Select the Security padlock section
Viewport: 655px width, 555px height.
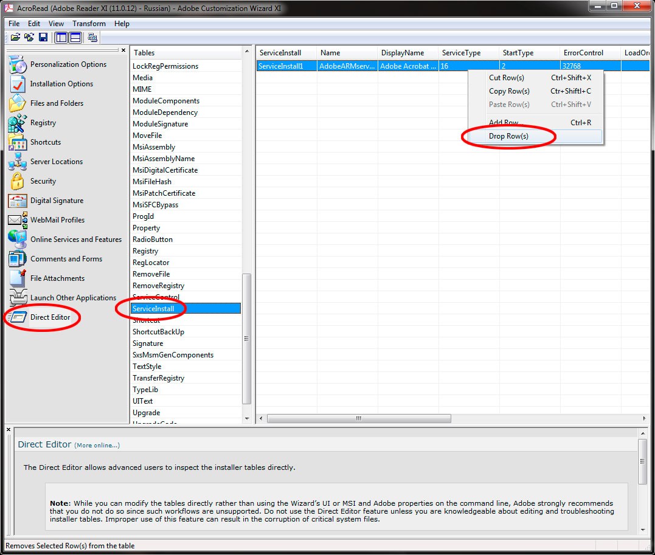[x=43, y=181]
